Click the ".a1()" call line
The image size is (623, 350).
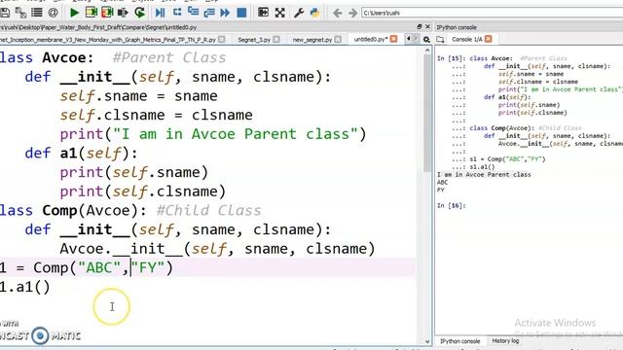pos(25,287)
